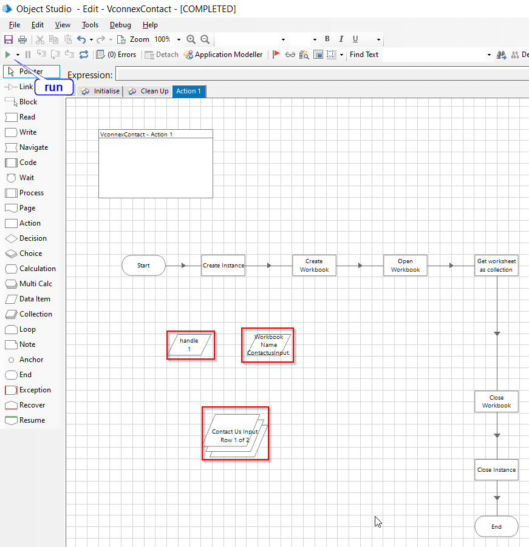Open the Zoom 100% percentage dropdown
The width and height of the screenshot is (529, 547).
click(x=179, y=39)
